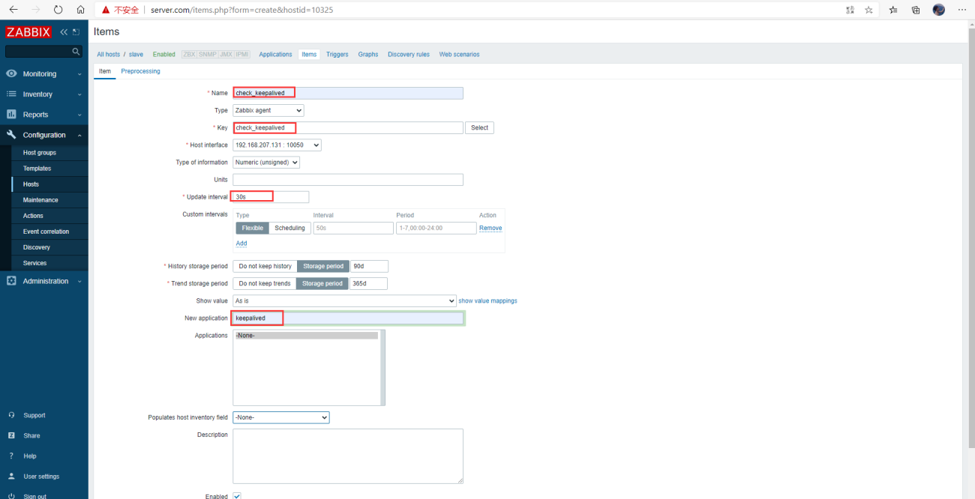
Task: Click the Zabbix sidebar search magnifier icon
Action: pyautogui.click(x=76, y=52)
